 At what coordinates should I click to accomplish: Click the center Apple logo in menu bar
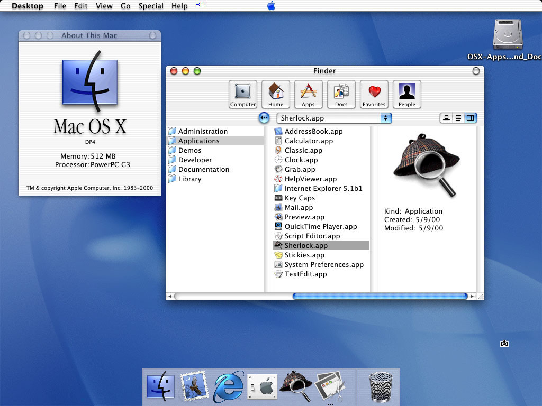click(272, 5)
